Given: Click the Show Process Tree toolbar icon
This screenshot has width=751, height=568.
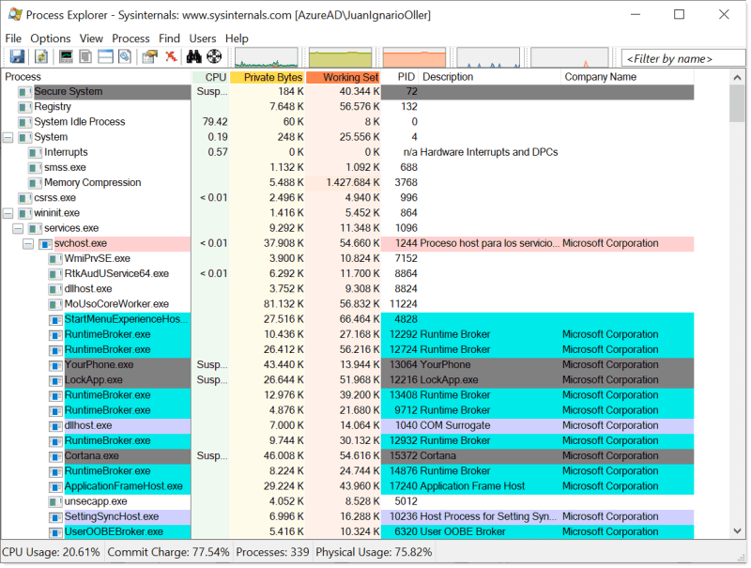Looking at the screenshot, I should [x=85, y=56].
